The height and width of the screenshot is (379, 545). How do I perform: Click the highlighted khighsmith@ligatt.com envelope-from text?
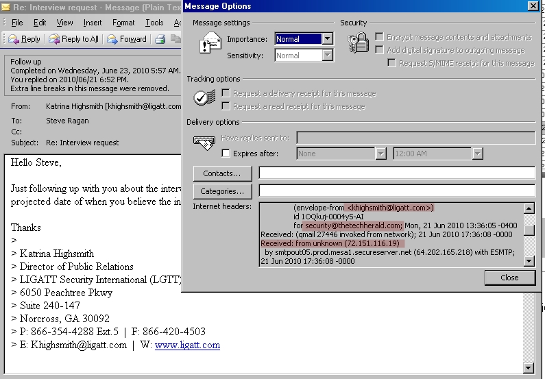click(x=390, y=208)
